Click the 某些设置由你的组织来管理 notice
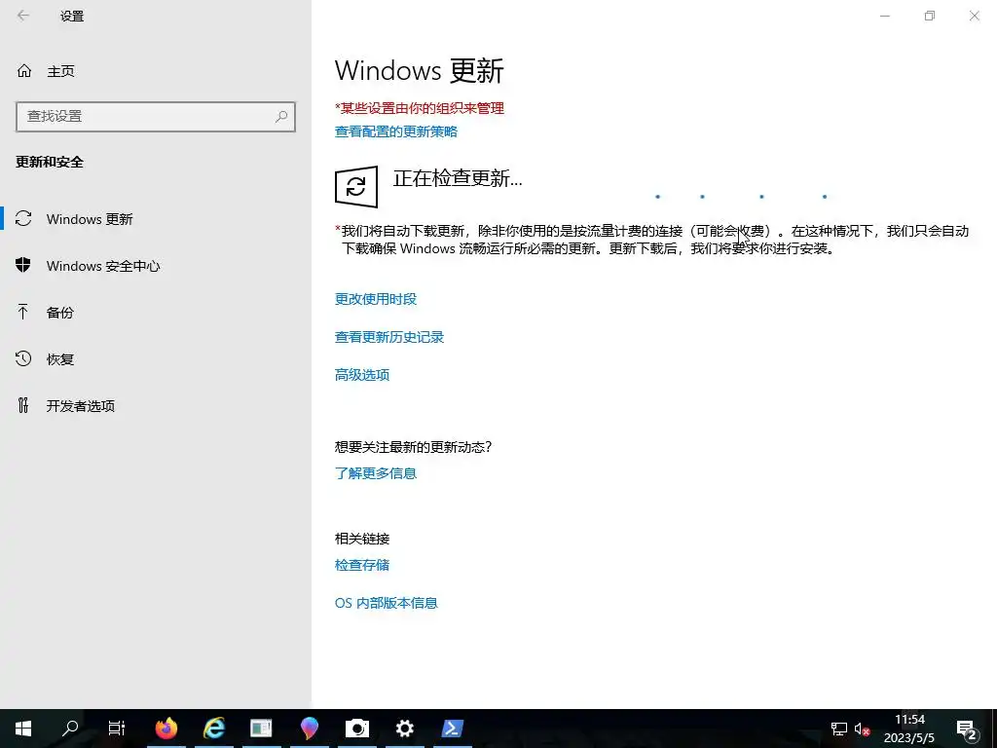The height and width of the screenshot is (748, 997). coord(420,108)
